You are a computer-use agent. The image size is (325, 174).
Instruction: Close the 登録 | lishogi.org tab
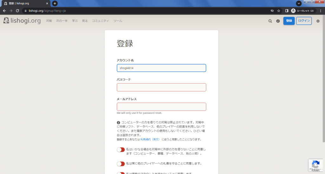pyautogui.click(x=47, y=3)
